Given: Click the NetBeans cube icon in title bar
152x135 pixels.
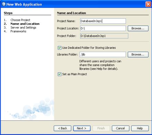Looking at the screenshot, I should (3, 4).
